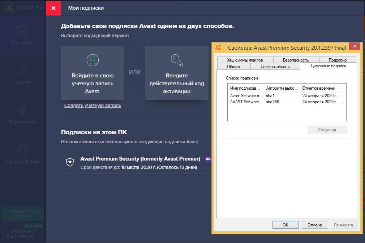The image size is (365, 243).
Task: Click the ПРИОБРЕСТИ СЕЙЧАС green button
Action: tap(23, 213)
